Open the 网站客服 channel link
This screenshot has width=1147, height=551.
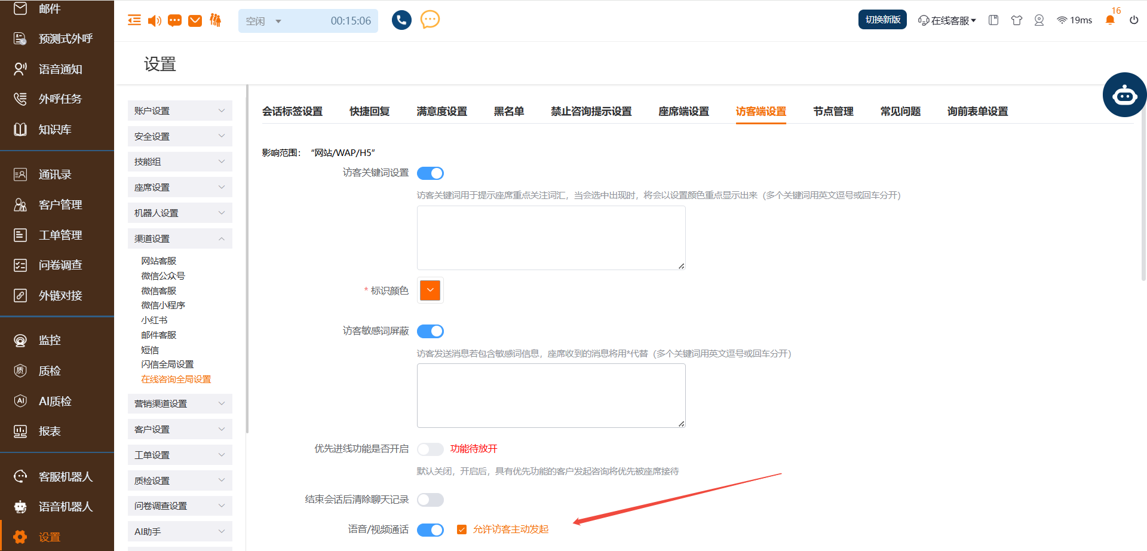(159, 261)
